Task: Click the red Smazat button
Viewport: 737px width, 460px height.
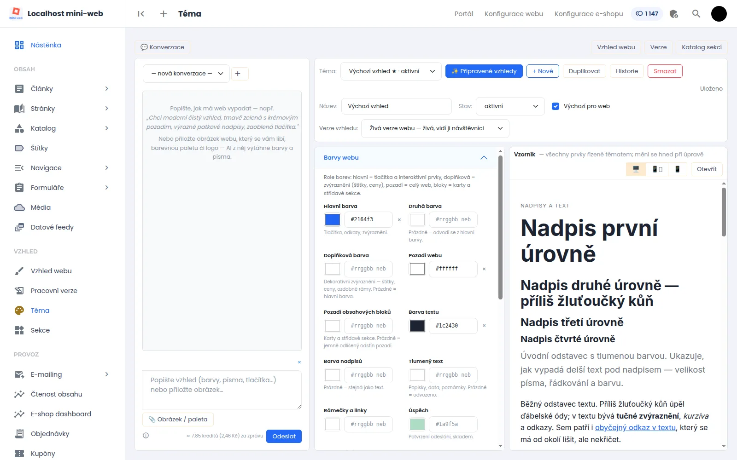Action: coord(665,71)
